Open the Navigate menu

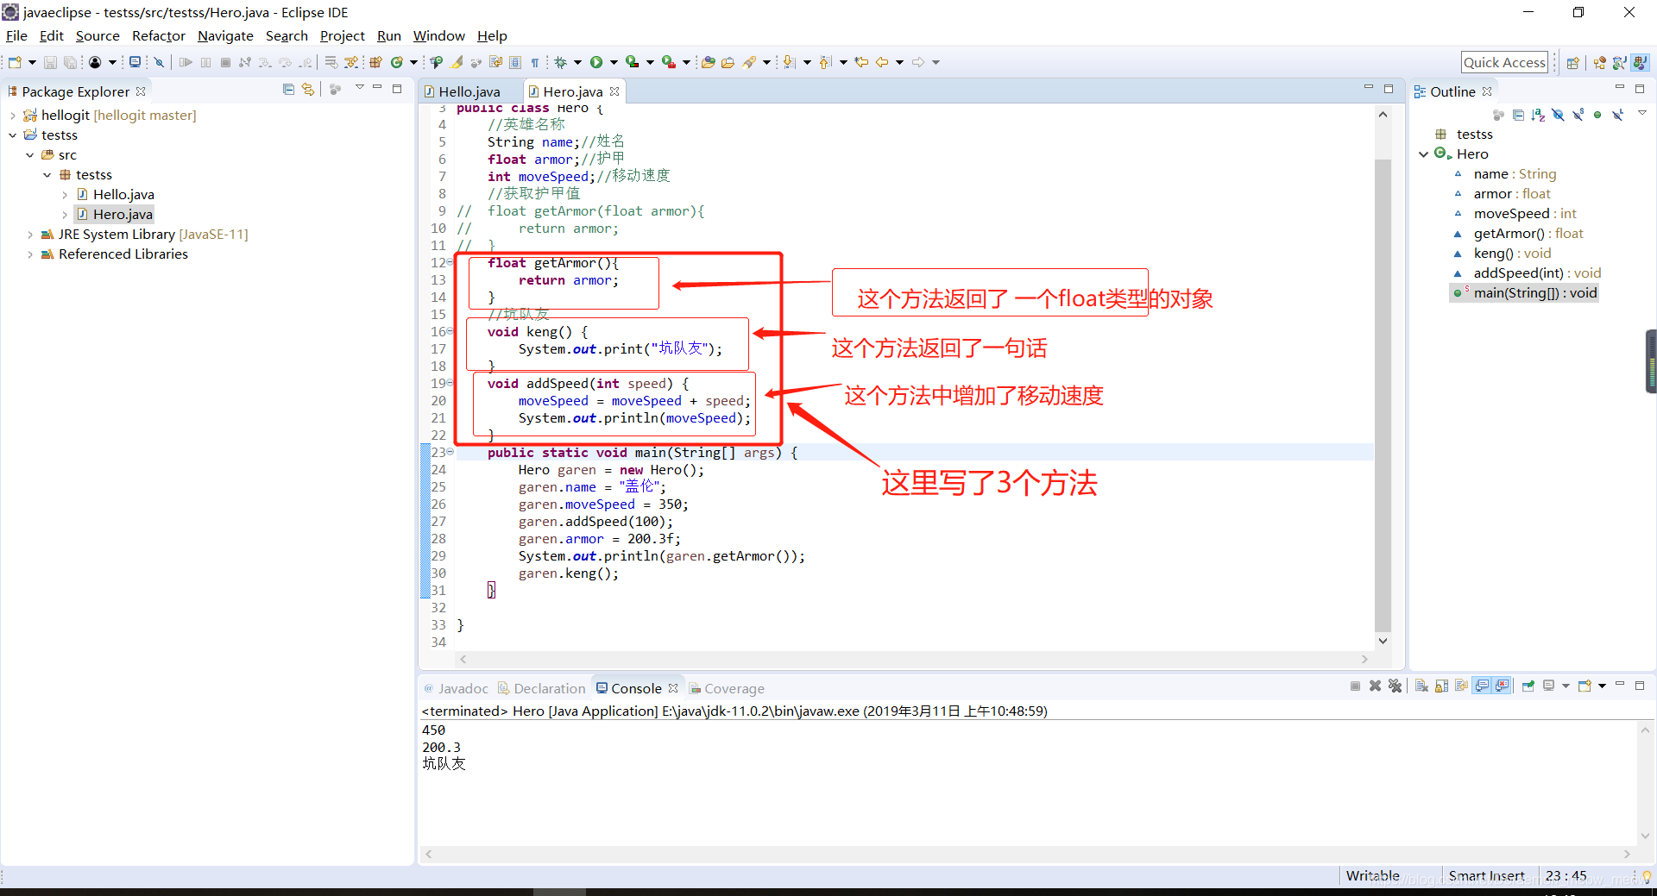tap(225, 36)
